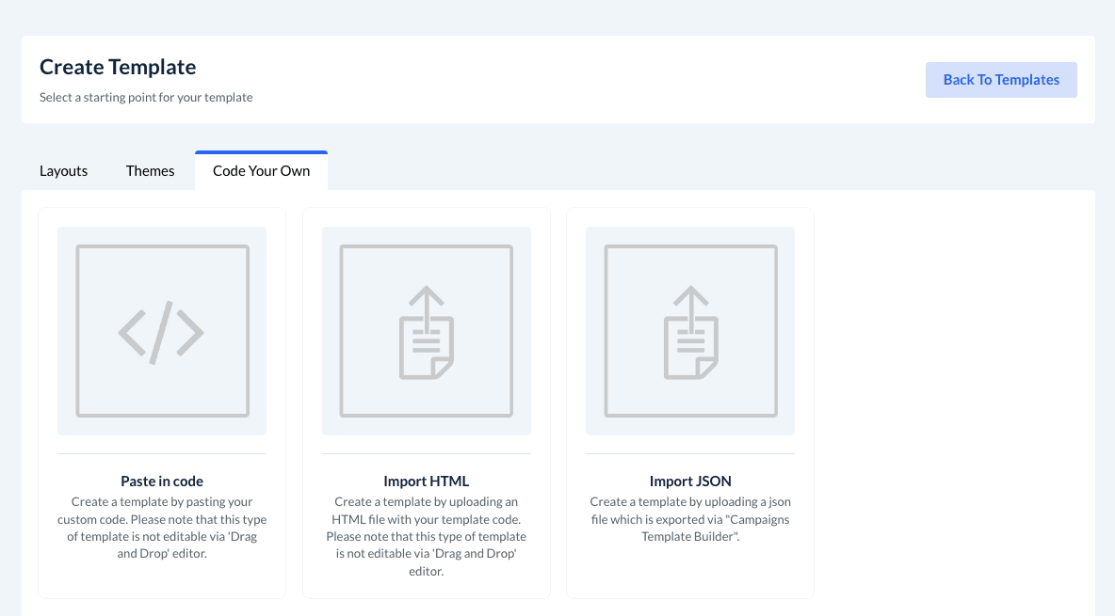The height and width of the screenshot is (616, 1115).
Task: Click the Create Template heading
Action: click(x=118, y=67)
